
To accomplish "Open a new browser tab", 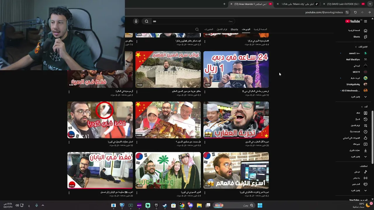I will pyautogui.click(x=224, y=4).
